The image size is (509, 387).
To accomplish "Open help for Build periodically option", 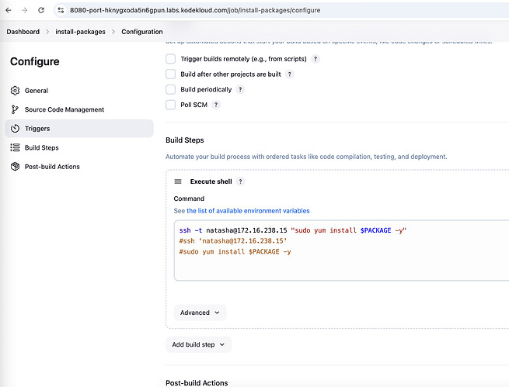I will point(240,89).
